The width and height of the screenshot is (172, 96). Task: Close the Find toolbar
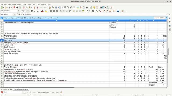pos(2,92)
